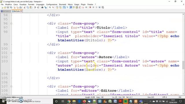Open the Visualizza menu
The width and height of the screenshot is (185, 104).
23,4
